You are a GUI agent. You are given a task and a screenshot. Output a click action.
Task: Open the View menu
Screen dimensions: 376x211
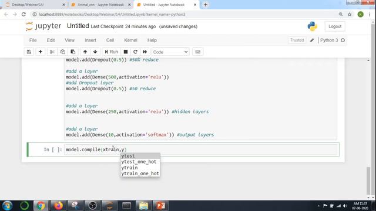[69, 40]
